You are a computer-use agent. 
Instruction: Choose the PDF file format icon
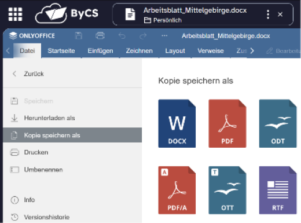227,123
